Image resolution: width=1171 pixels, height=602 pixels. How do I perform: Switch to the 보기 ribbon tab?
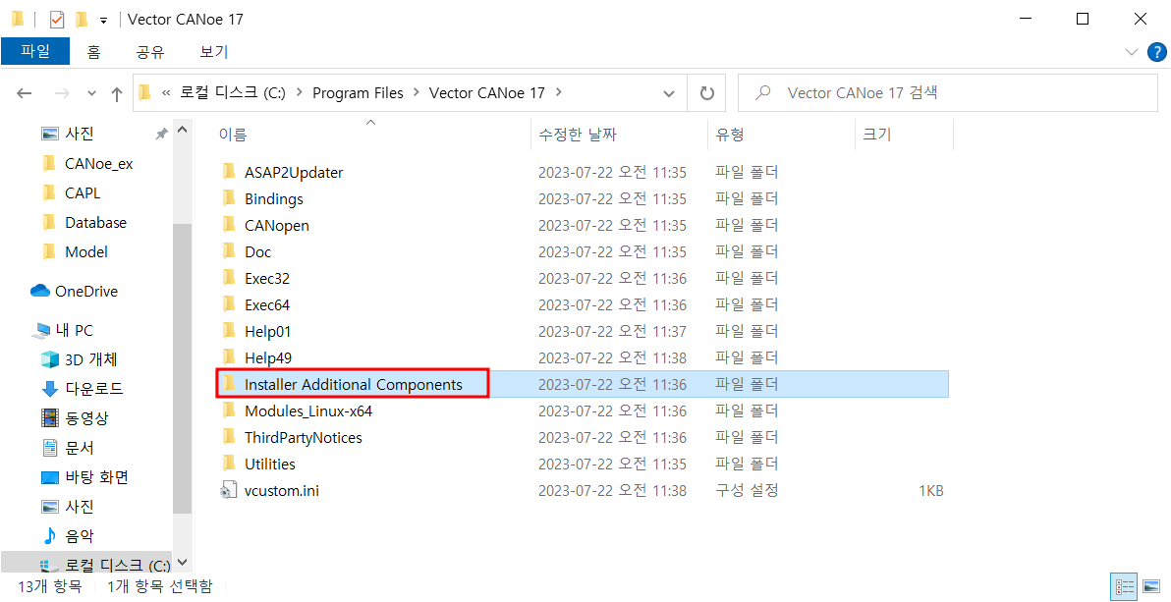pos(214,51)
